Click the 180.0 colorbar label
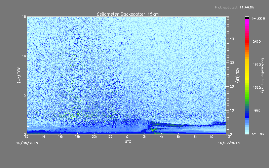 tap(257, 65)
